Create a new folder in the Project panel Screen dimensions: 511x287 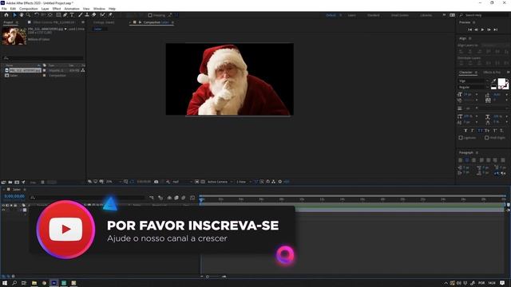pos(10,183)
